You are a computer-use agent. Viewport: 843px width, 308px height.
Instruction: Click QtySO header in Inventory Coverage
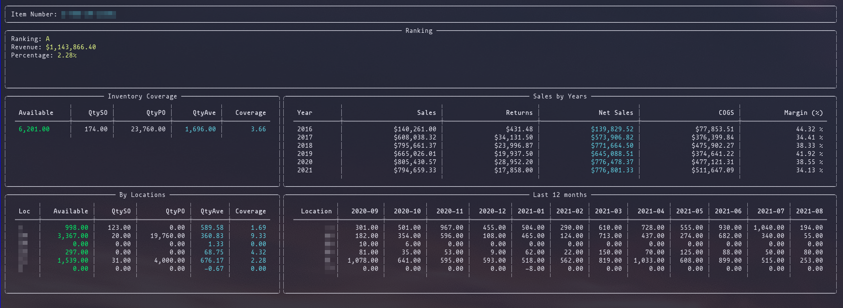click(x=98, y=113)
